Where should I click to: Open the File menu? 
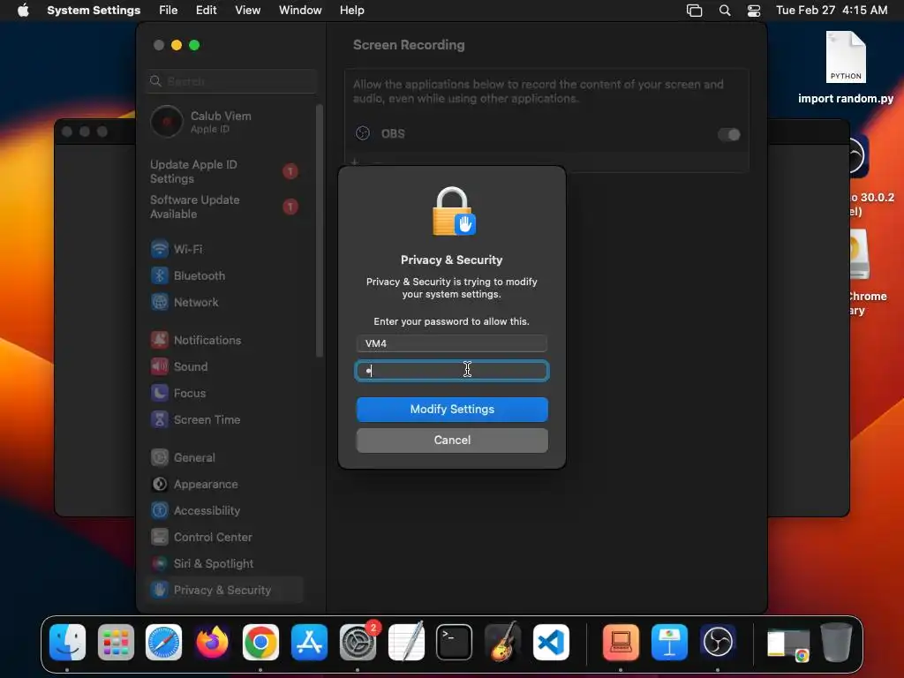click(169, 11)
